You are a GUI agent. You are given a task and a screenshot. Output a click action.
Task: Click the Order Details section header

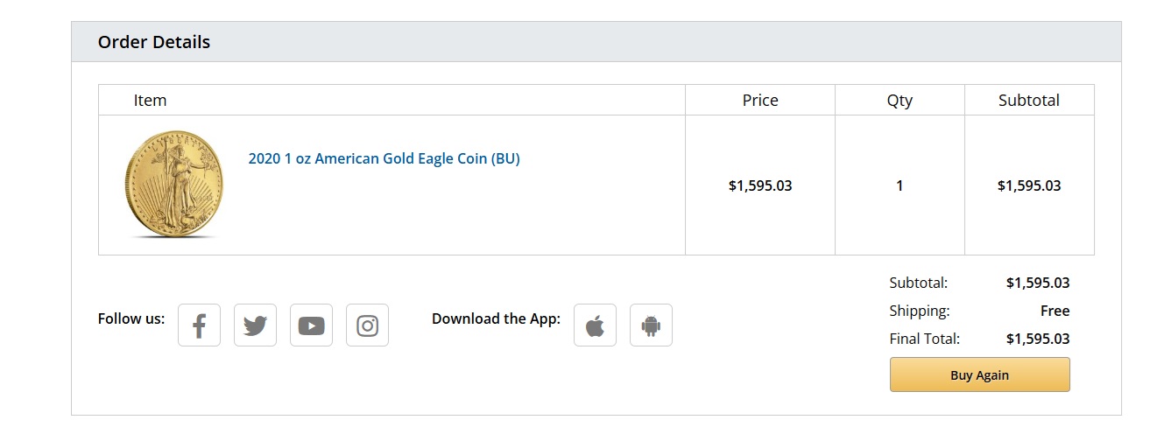coord(154,42)
